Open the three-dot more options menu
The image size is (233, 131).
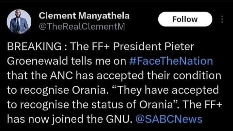222,20
